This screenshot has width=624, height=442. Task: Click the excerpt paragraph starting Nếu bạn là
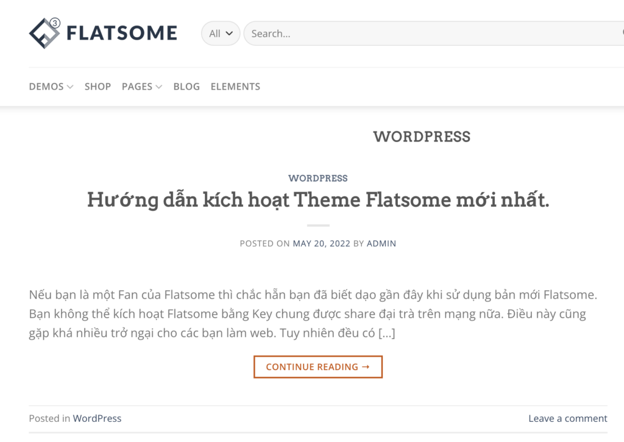313,314
